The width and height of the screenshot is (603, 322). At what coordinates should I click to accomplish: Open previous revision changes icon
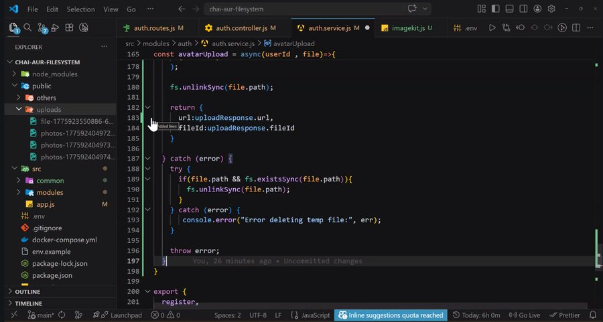pyautogui.click(x=521, y=27)
